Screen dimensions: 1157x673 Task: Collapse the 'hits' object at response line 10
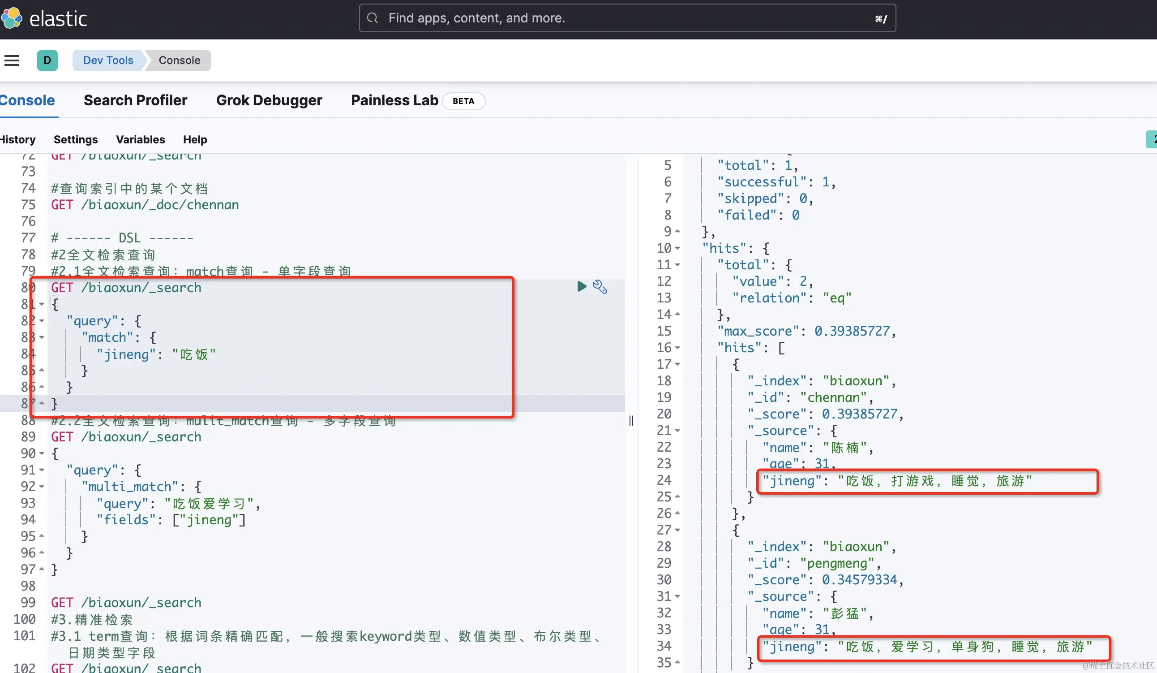click(x=678, y=248)
